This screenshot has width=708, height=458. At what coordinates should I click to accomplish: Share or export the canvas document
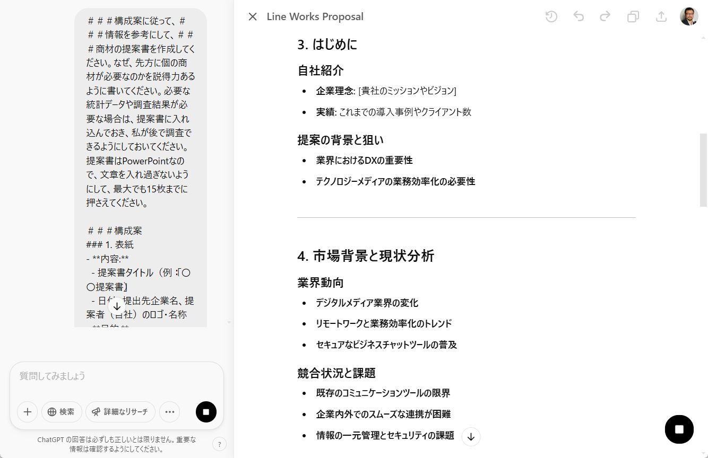pos(661,16)
